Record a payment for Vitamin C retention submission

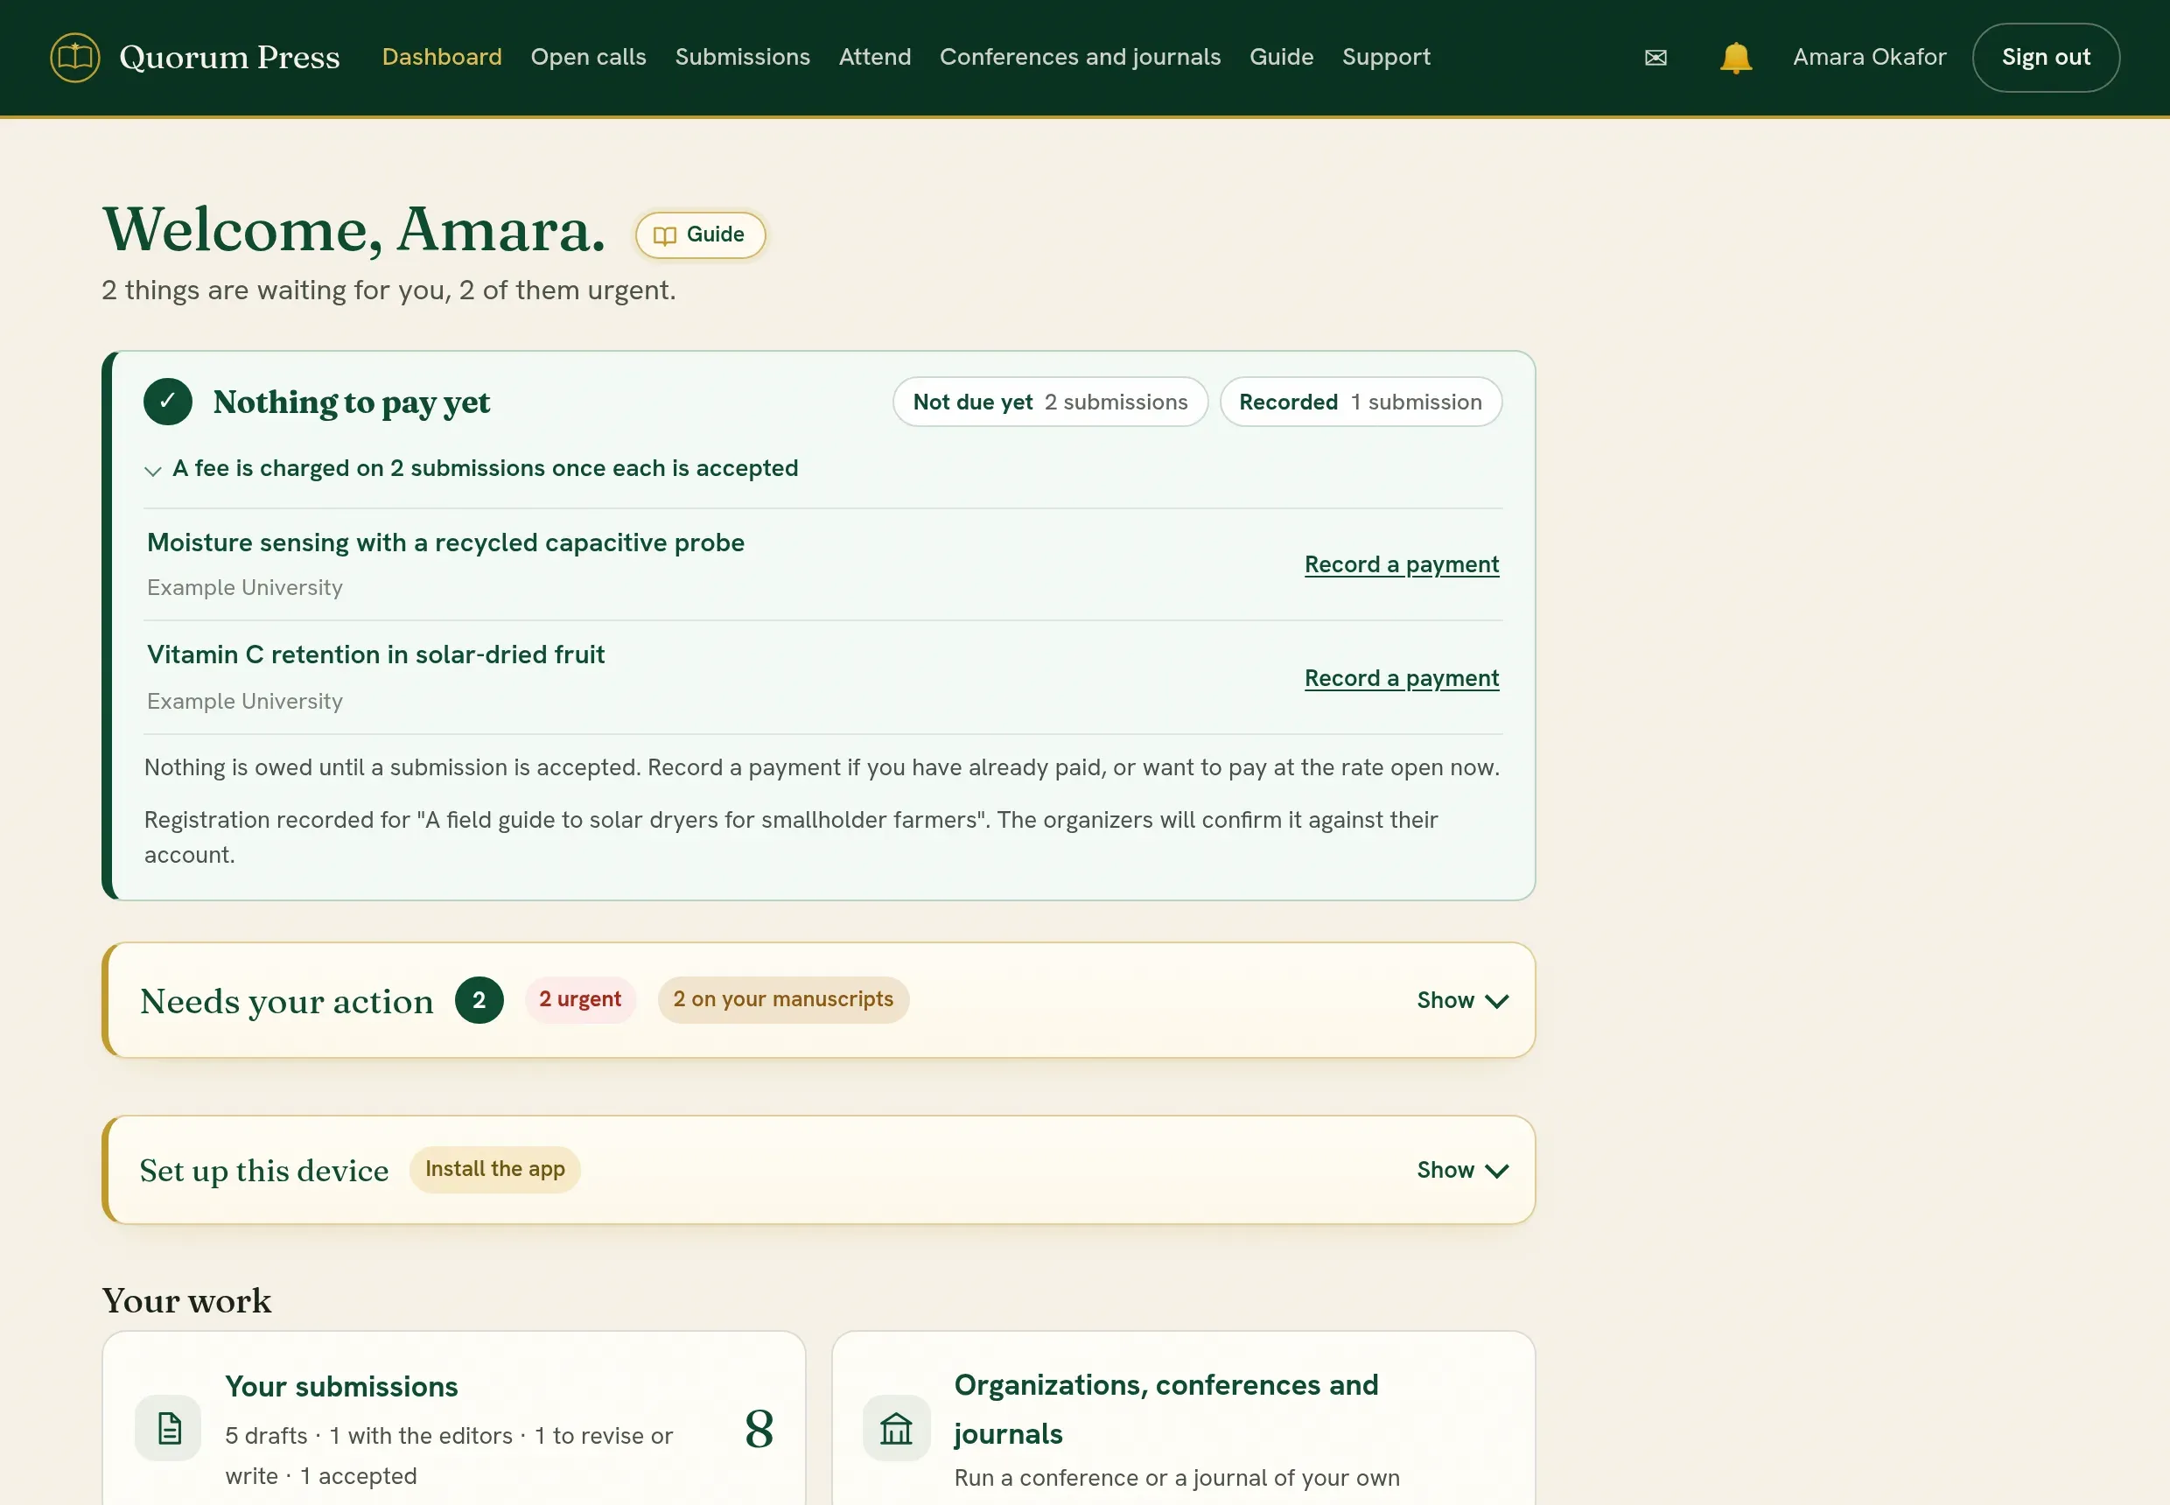tap(1402, 679)
